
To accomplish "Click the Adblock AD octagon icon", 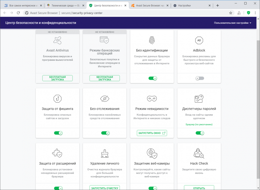I will click(199, 40).
